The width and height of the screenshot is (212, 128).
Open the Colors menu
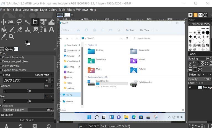53,10
